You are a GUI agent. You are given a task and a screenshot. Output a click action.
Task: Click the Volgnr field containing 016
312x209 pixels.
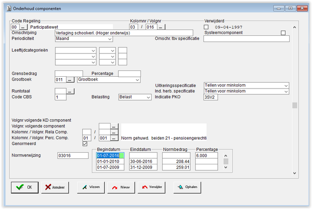tap(152, 27)
